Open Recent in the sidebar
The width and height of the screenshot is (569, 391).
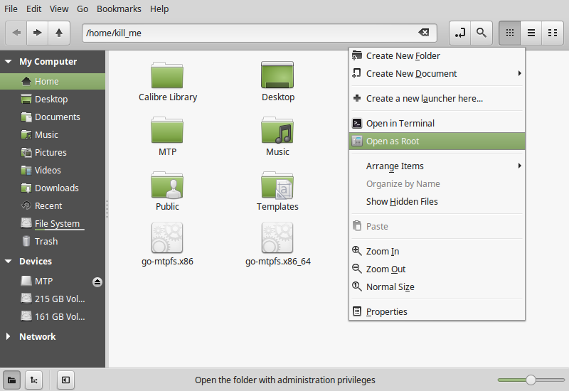click(x=53, y=206)
